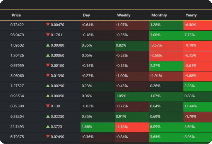Viewport: 212px width, 144px height.
Task: Click the red down arrow beside 0.02490
Action: [48, 136]
